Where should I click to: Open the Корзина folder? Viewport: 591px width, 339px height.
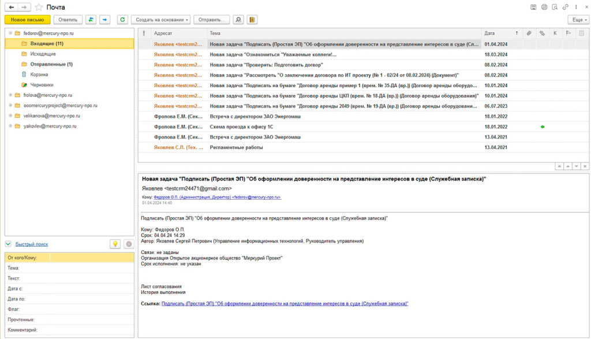[x=39, y=74]
